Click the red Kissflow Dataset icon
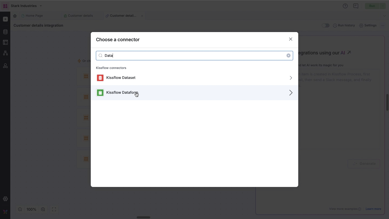Viewport: 389px width, 219px height. coord(100,78)
